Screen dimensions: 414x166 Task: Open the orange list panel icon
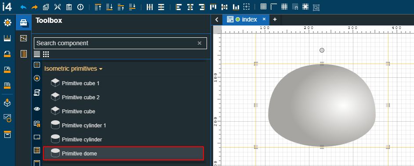pos(23,54)
